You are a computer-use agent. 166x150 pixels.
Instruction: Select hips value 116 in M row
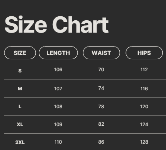144,88
